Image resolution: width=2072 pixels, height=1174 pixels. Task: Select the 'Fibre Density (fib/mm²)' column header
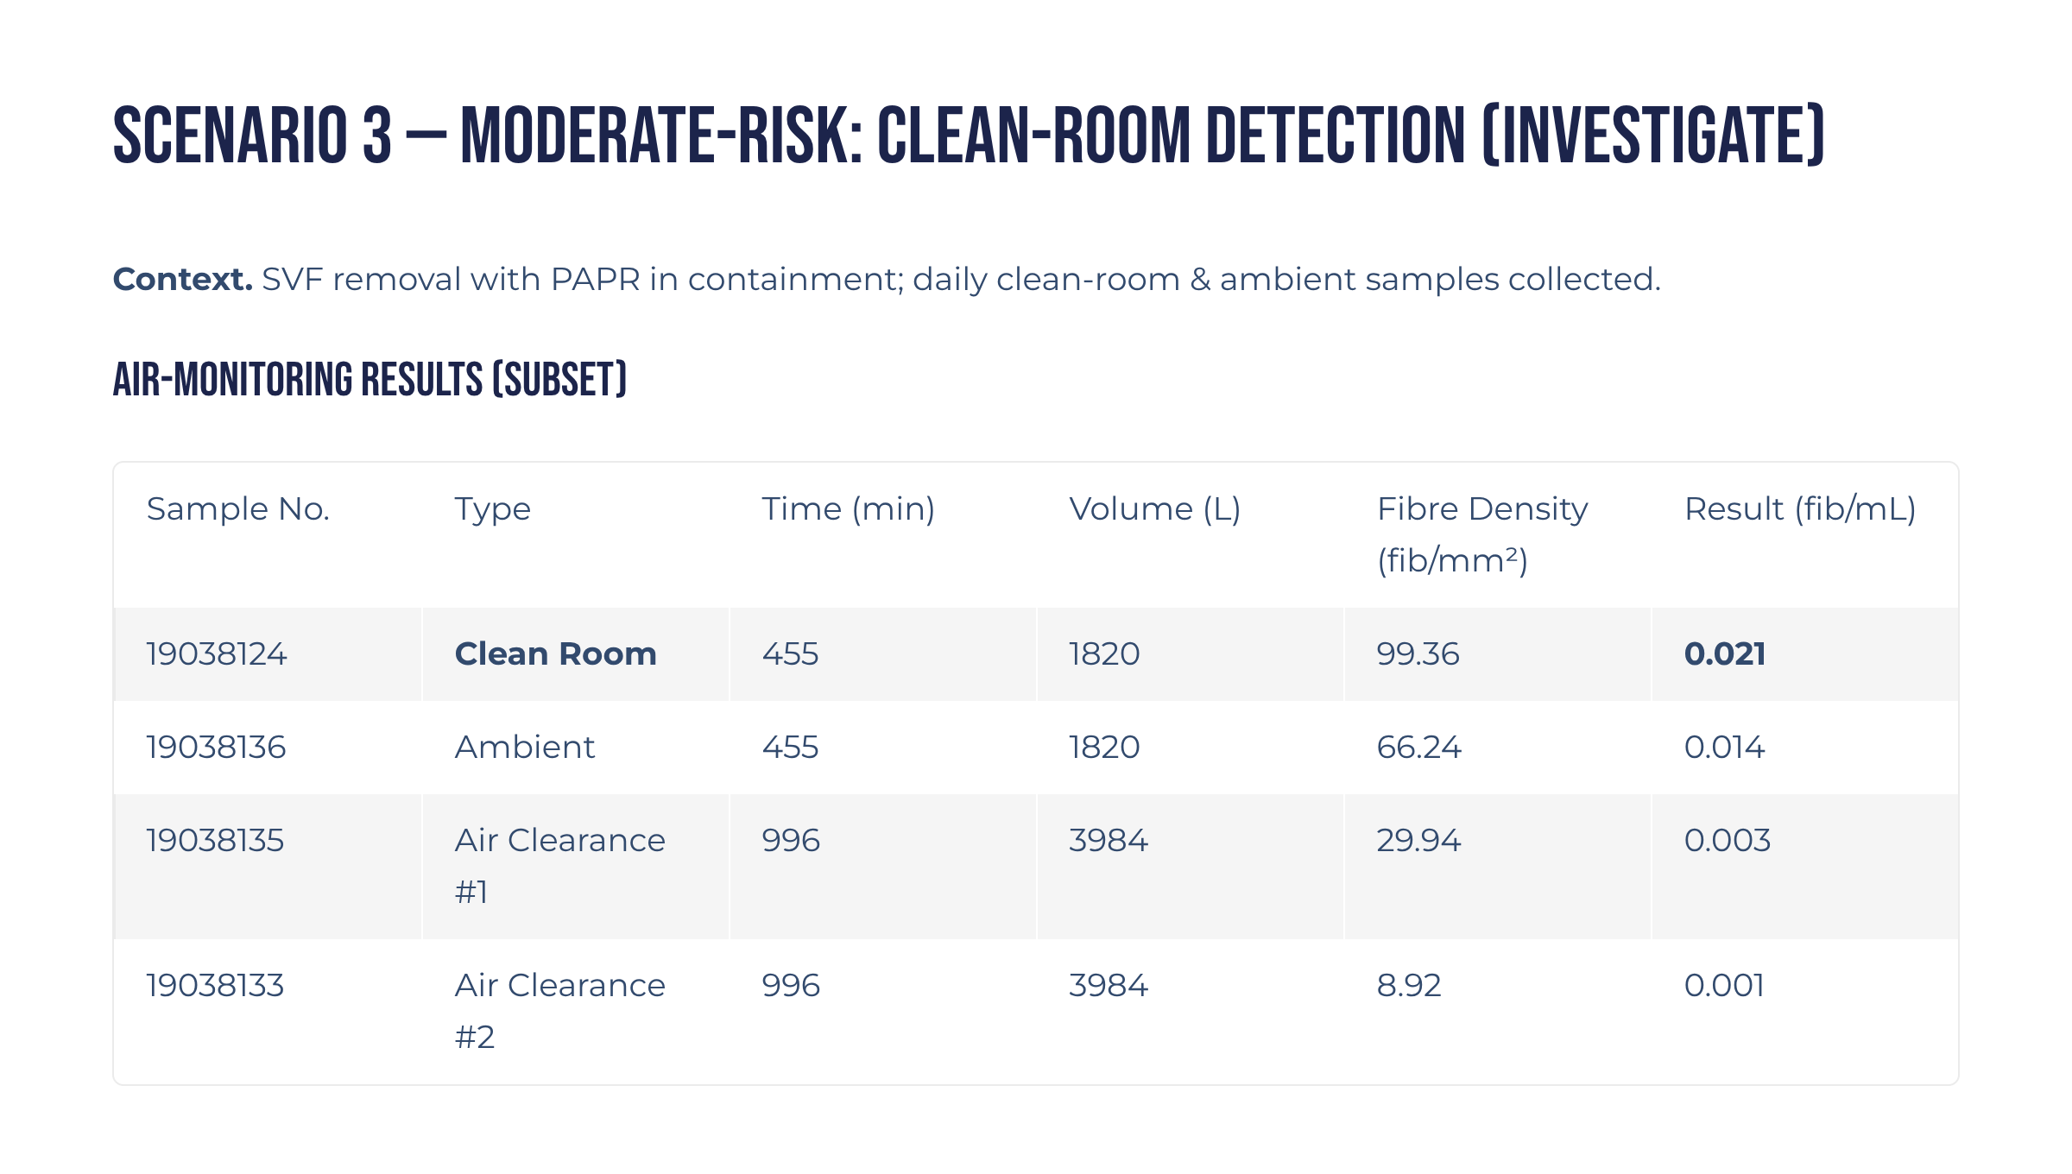pos(1481,534)
